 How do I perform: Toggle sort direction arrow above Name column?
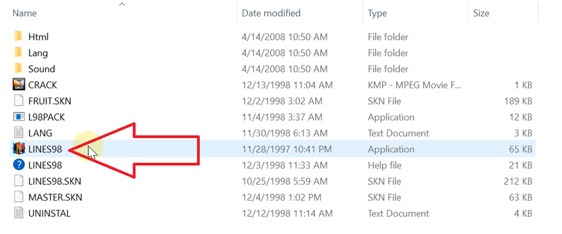pyautogui.click(x=122, y=4)
